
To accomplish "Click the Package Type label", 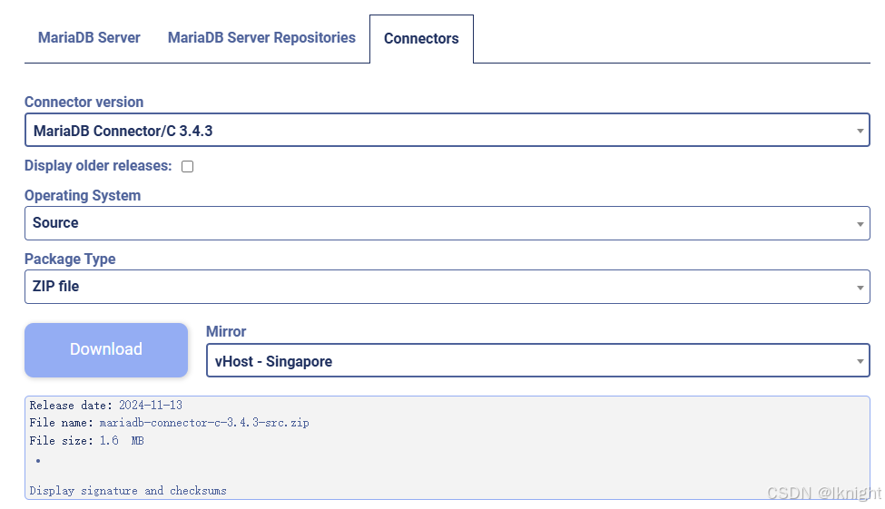I will [70, 259].
